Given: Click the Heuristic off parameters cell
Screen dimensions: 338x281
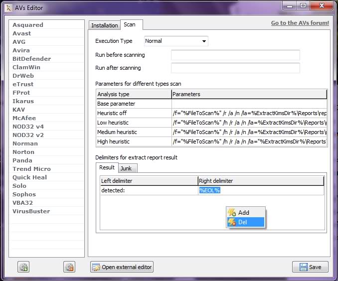Looking at the screenshot, I should (x=249, y=113).
